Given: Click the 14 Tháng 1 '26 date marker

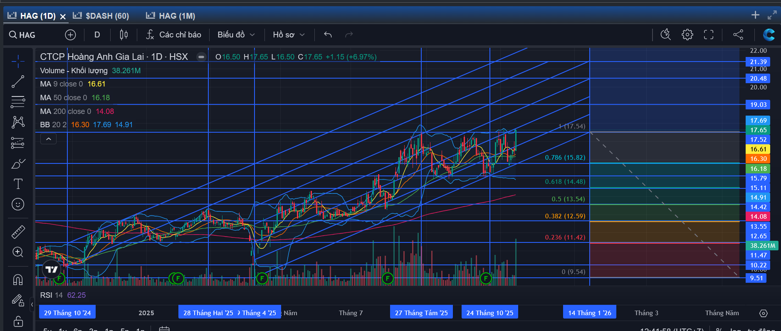Looking at the screenshot, I should [590, 313].
